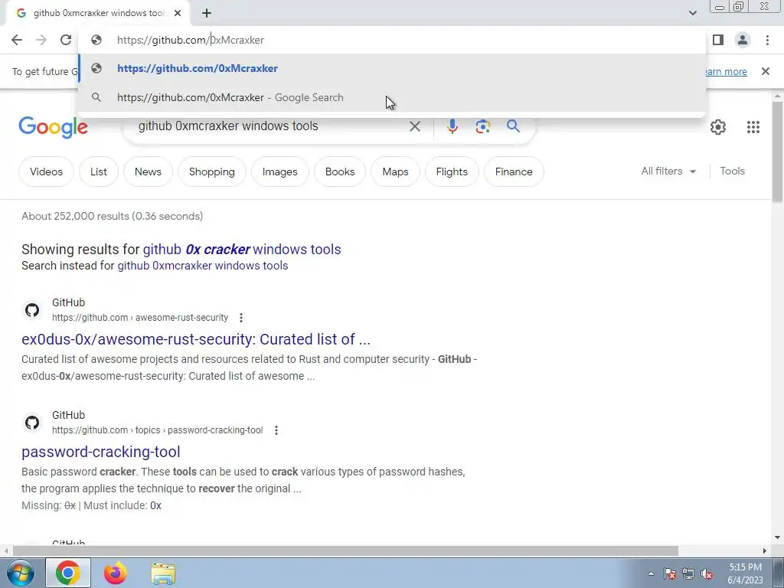Open the Windows Start menu
This screenshot has height=588, width=784.
click(21, 573)
